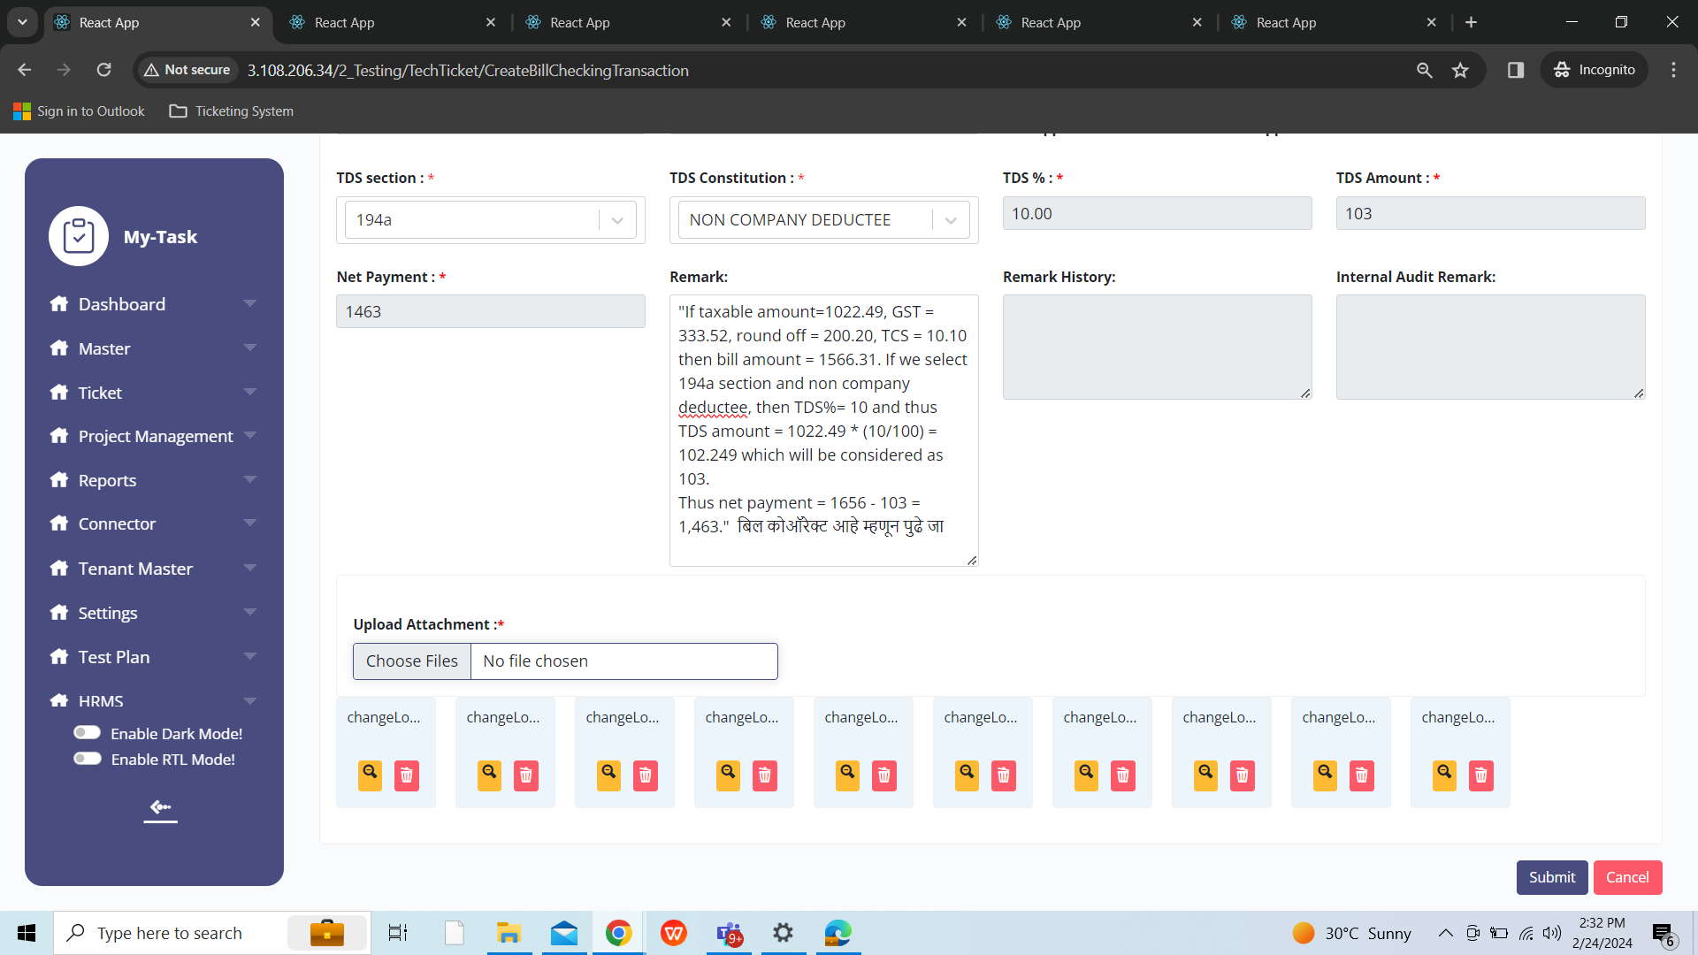Open the Chrome three-dot menu
The width and height of the screenshot is (1698, 955).
click(1673, 70)
